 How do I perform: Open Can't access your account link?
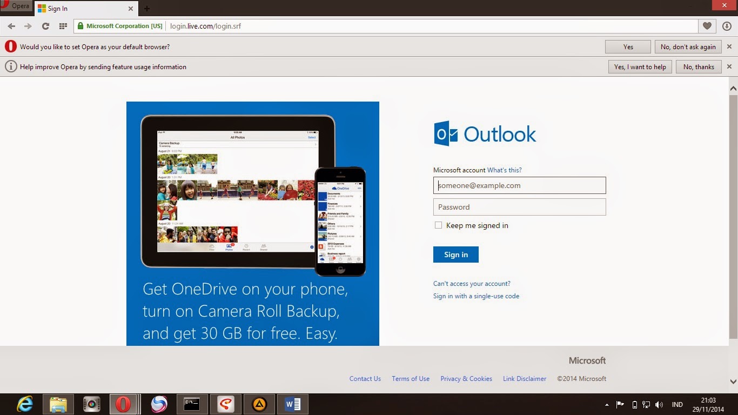(x=471, y=283)
